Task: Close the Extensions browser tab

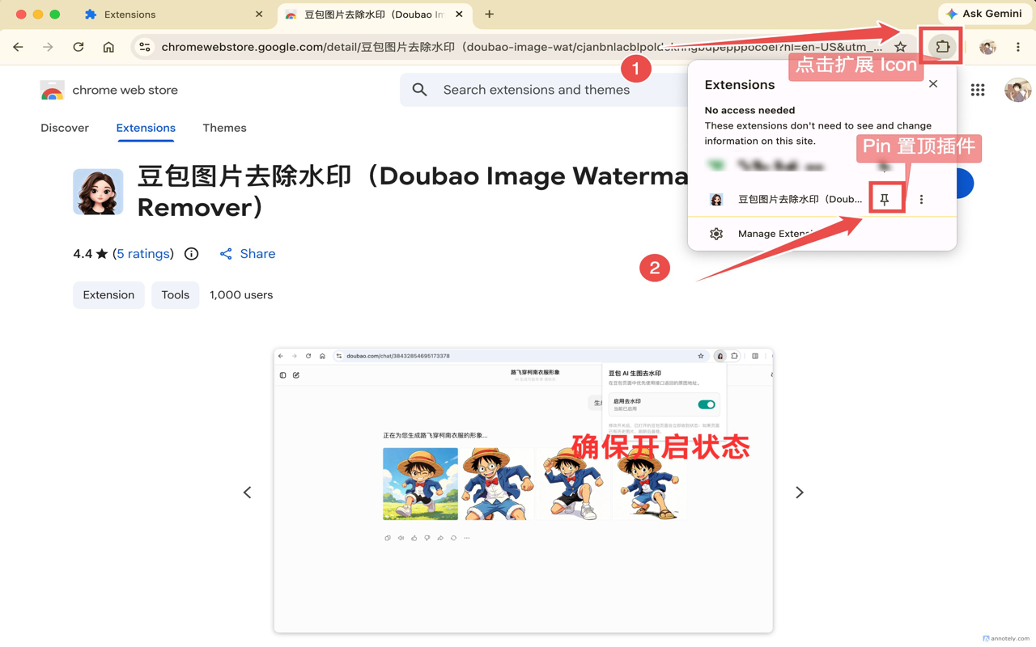Action: (x=259, y=15)
